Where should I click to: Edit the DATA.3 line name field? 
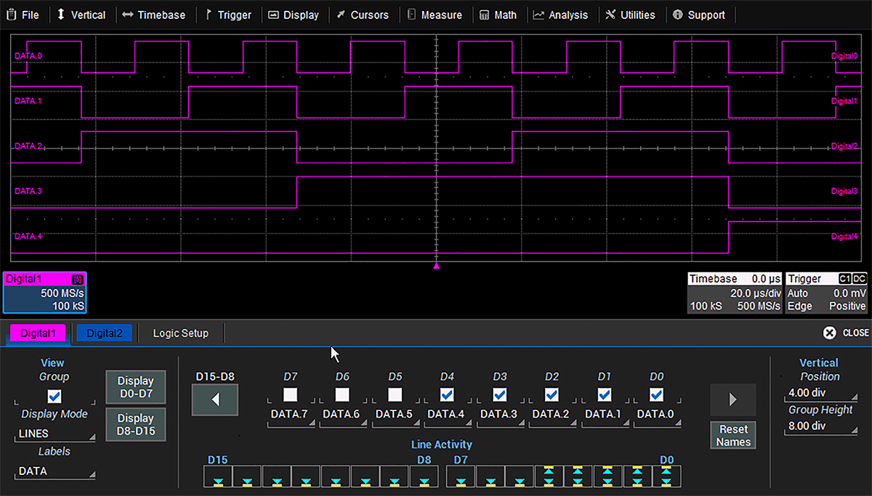pyautogui.click(x=499, y=414)
